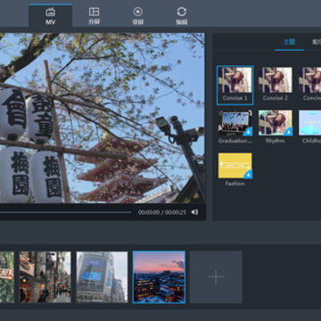This screenshot has height=321, width=321.
Task: Click the 00:00:00 / 00:00:25 time display
Action: tap(162, 212)
